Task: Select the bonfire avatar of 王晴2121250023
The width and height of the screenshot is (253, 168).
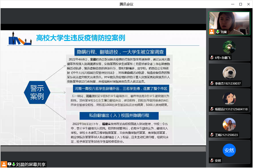Action: pos(229,124)
